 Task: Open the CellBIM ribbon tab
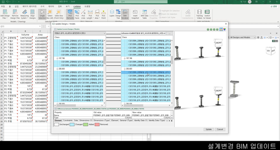(x=77, y=6)
